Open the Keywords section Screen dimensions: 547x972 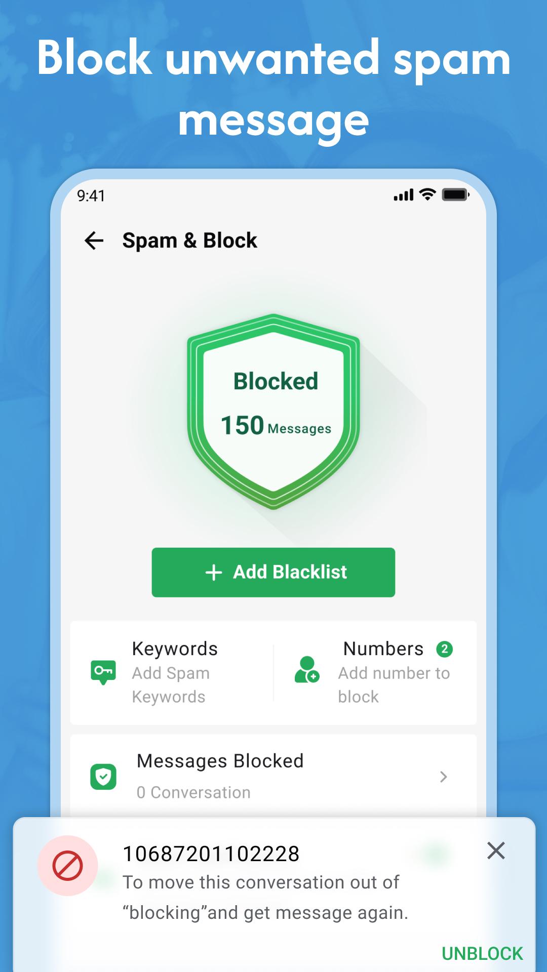[172, 673]
